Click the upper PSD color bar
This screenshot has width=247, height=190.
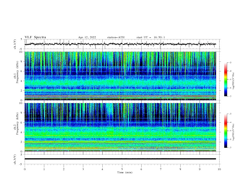pos(226,79)
